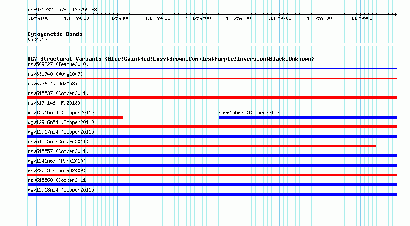Select the red bar under dgv12916n54

[212, 127]
